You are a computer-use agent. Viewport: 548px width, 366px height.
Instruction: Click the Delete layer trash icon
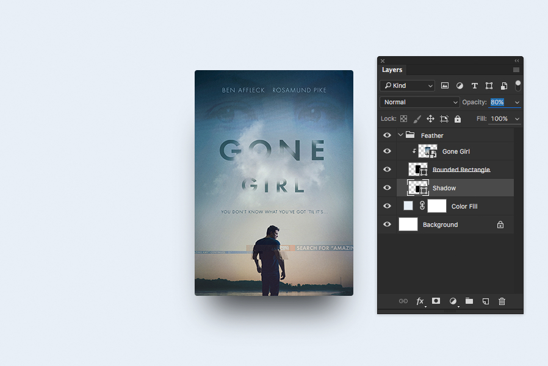501,301
